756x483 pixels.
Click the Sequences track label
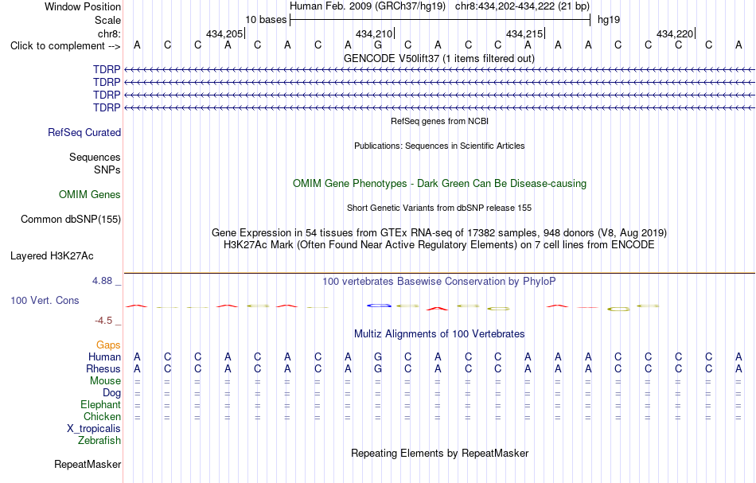pyautogui.click(x=95, y=157)
